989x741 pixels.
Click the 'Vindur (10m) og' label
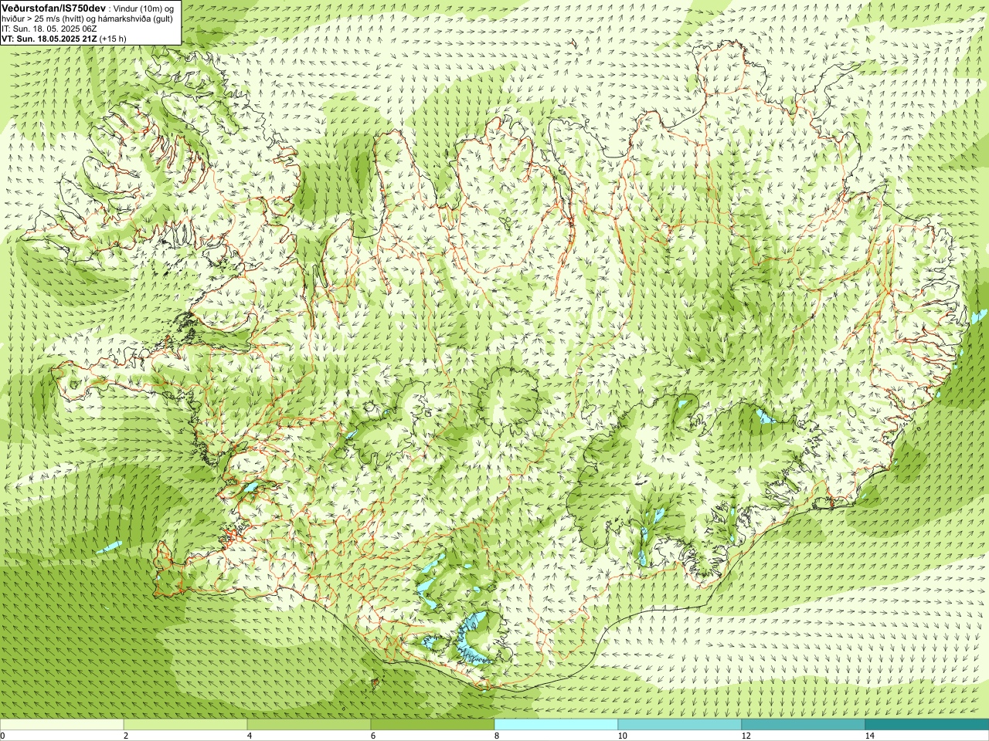tap(144, 8)
